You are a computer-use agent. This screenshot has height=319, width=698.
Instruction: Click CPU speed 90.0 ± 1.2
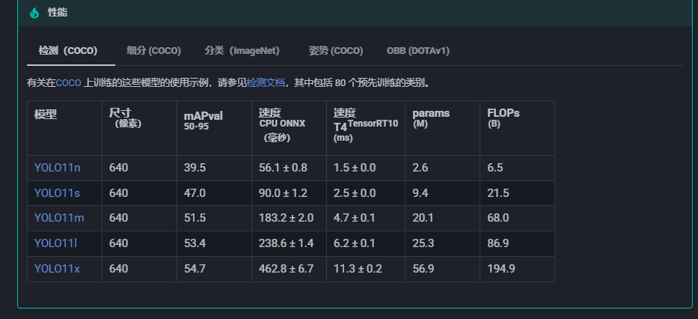[x=283, y=193]
